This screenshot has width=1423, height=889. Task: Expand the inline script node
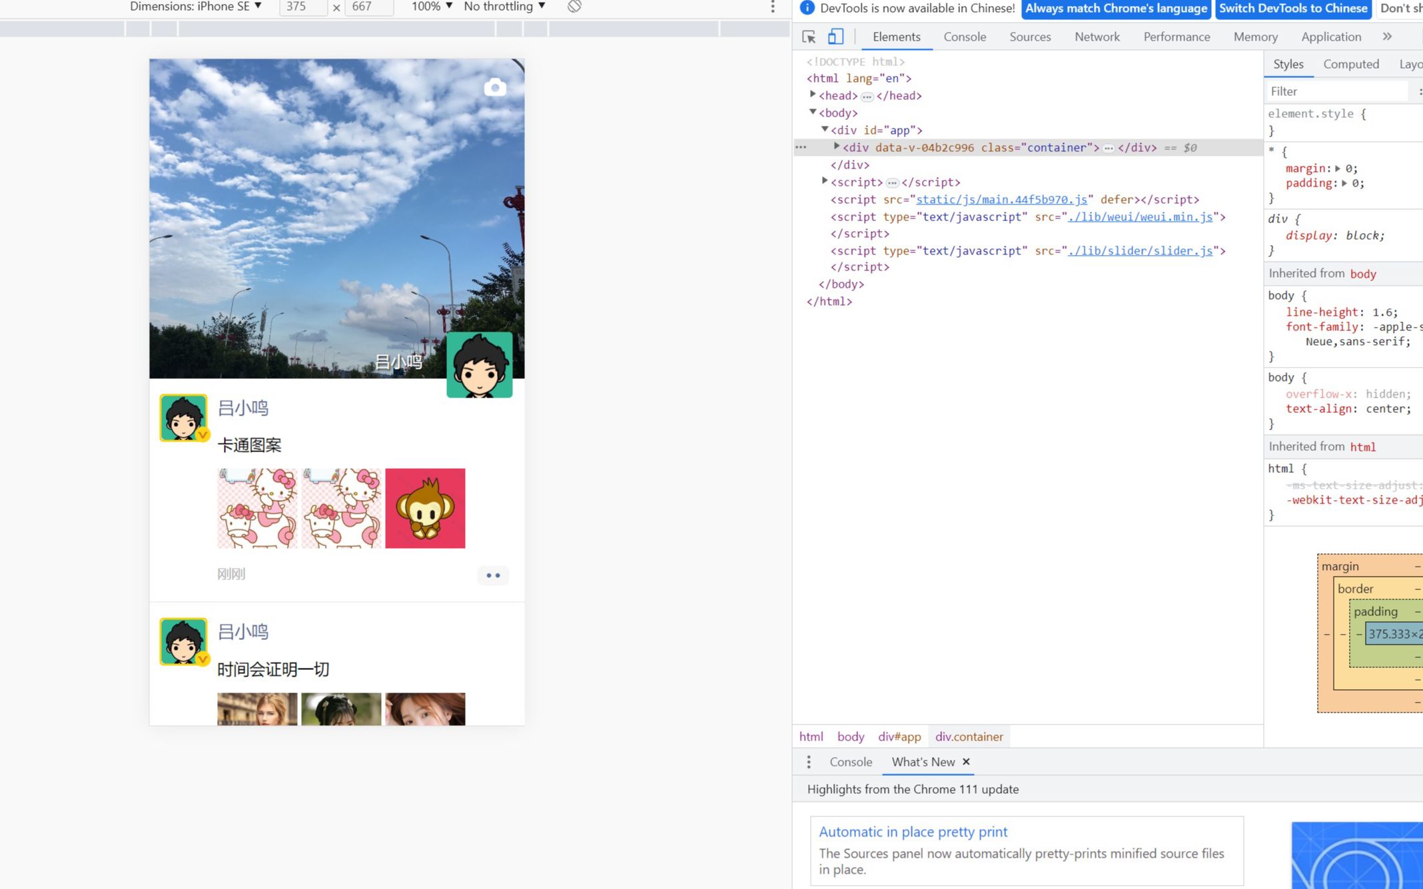click(x=825, y=181)
